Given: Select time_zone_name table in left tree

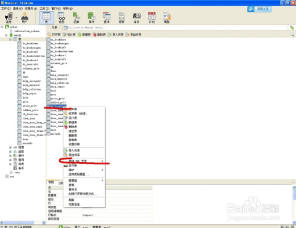Looking at the screenshot, I should point(32,127).
